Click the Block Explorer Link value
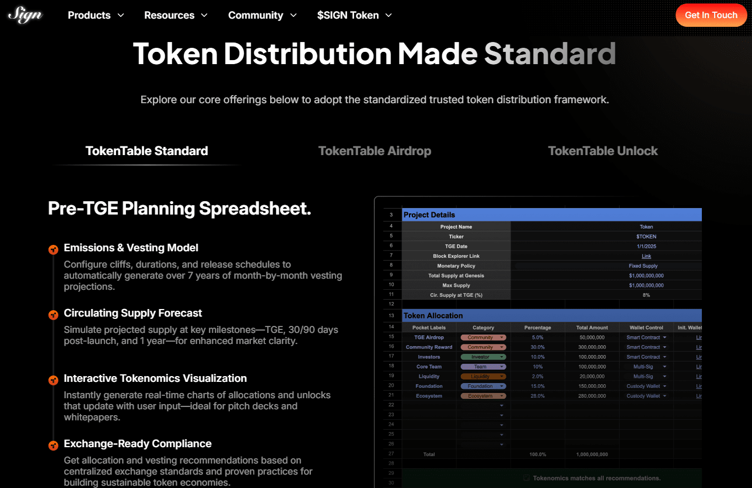Screen dimensions: 752x488 pos(646,256)
